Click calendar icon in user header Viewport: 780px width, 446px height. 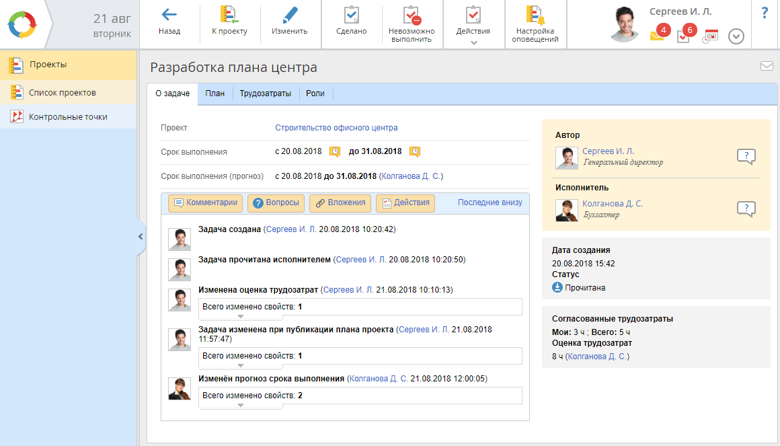[x=711, y=36]
